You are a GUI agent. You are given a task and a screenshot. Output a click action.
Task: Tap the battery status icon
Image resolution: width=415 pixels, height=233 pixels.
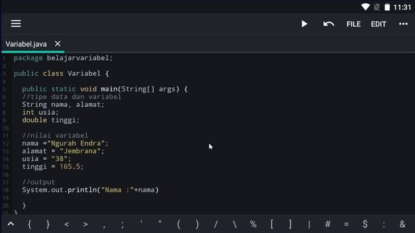(x=387, y=7)
